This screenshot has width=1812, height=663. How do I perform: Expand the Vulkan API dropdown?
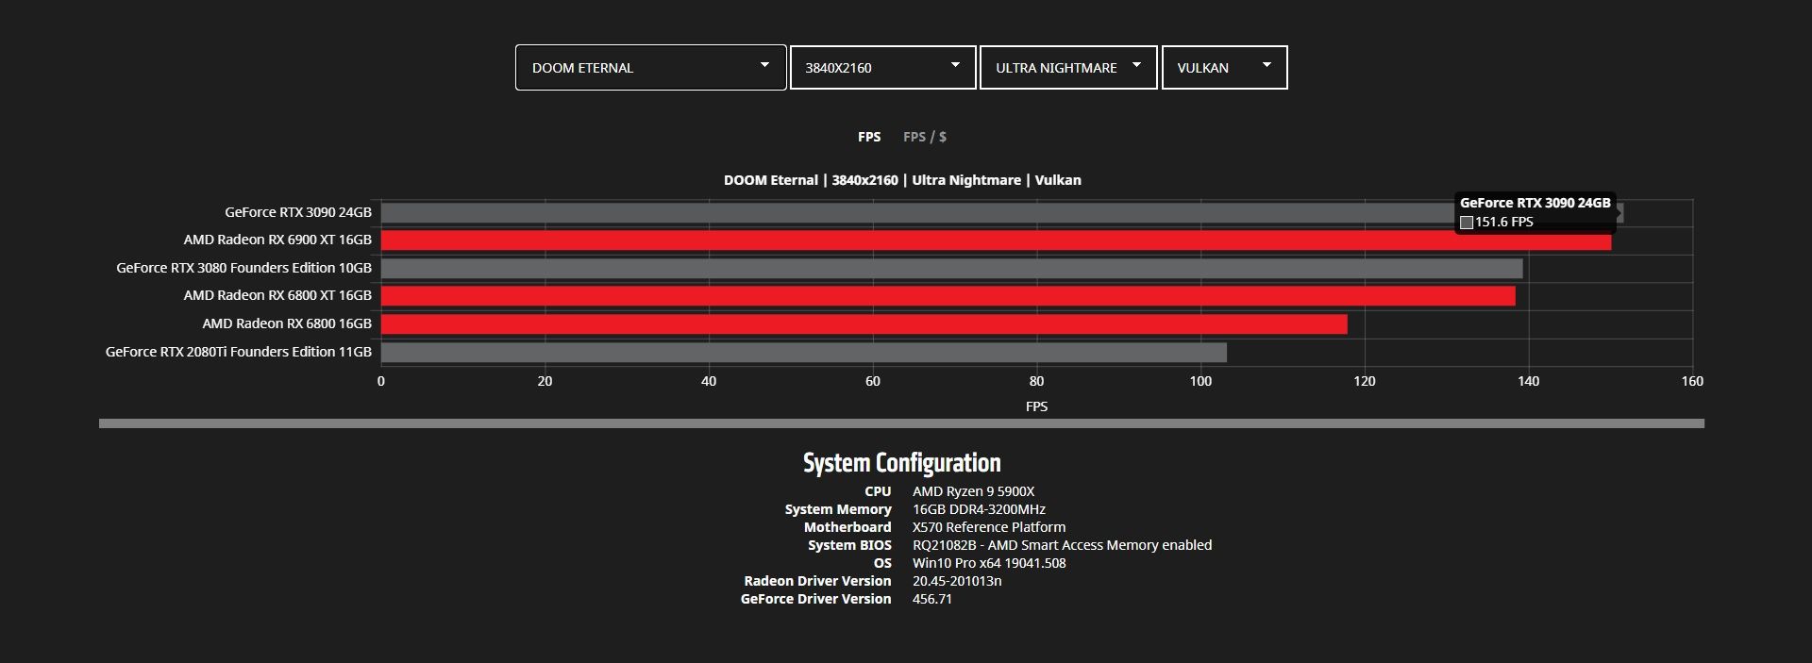pyautogui.click(x=1224, y=68)
